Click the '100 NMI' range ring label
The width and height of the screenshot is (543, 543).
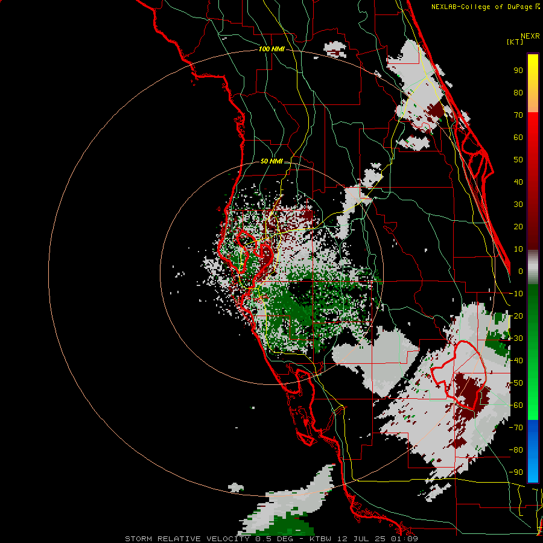(271, 49)
